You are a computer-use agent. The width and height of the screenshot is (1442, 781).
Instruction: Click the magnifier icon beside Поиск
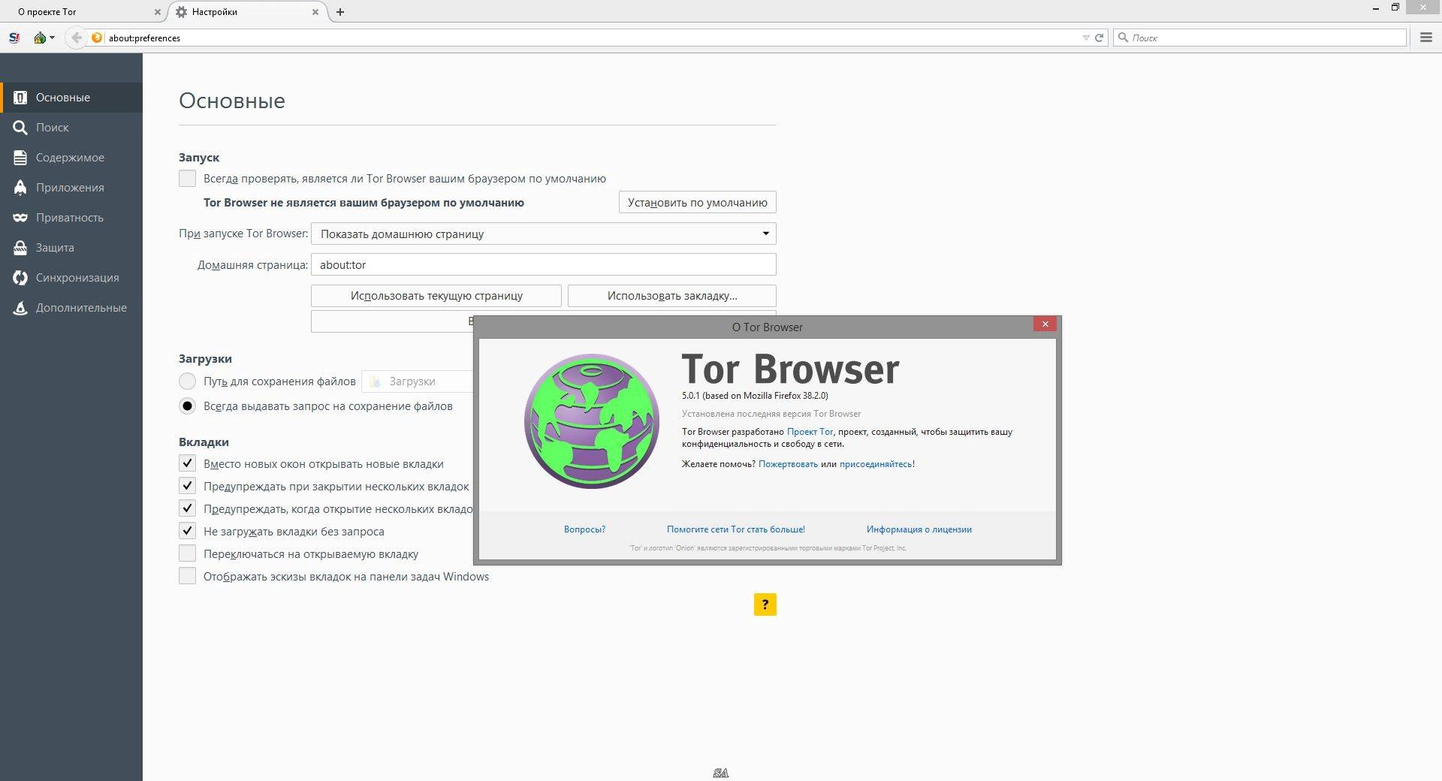tap(20, 128)
